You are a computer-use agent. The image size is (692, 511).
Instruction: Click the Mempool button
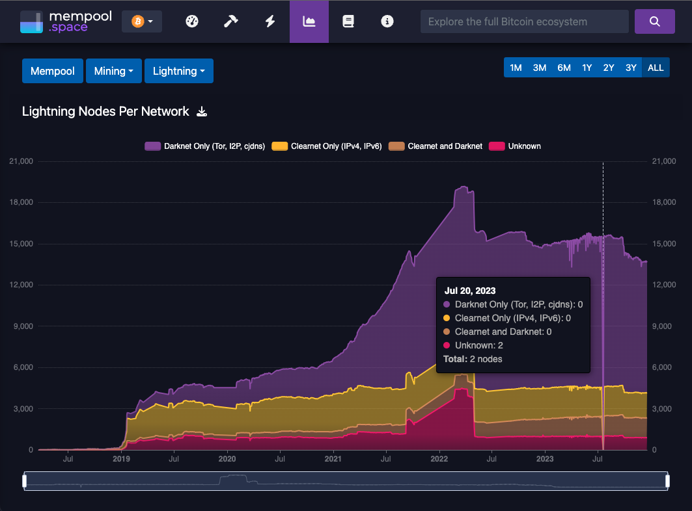point(53,71)
